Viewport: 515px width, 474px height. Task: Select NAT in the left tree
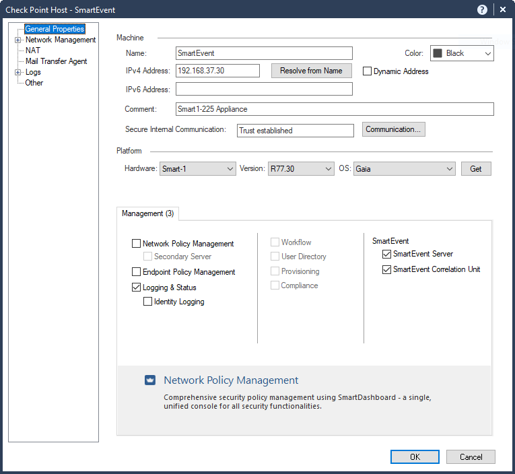pos(33,50)
